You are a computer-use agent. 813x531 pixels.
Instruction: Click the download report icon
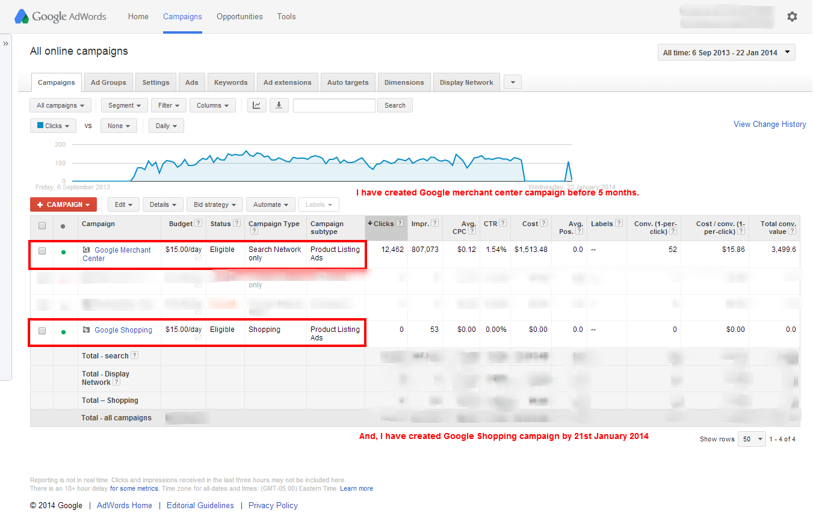279,105
